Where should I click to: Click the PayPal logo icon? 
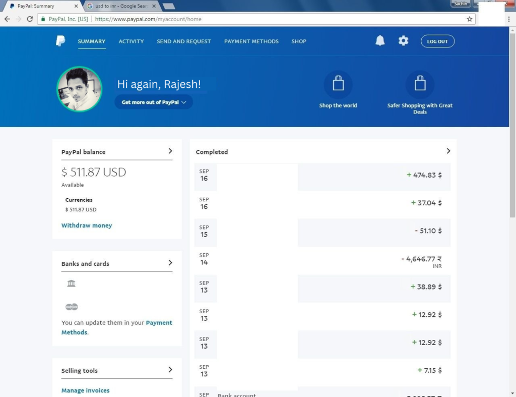[x=60, y=41]
